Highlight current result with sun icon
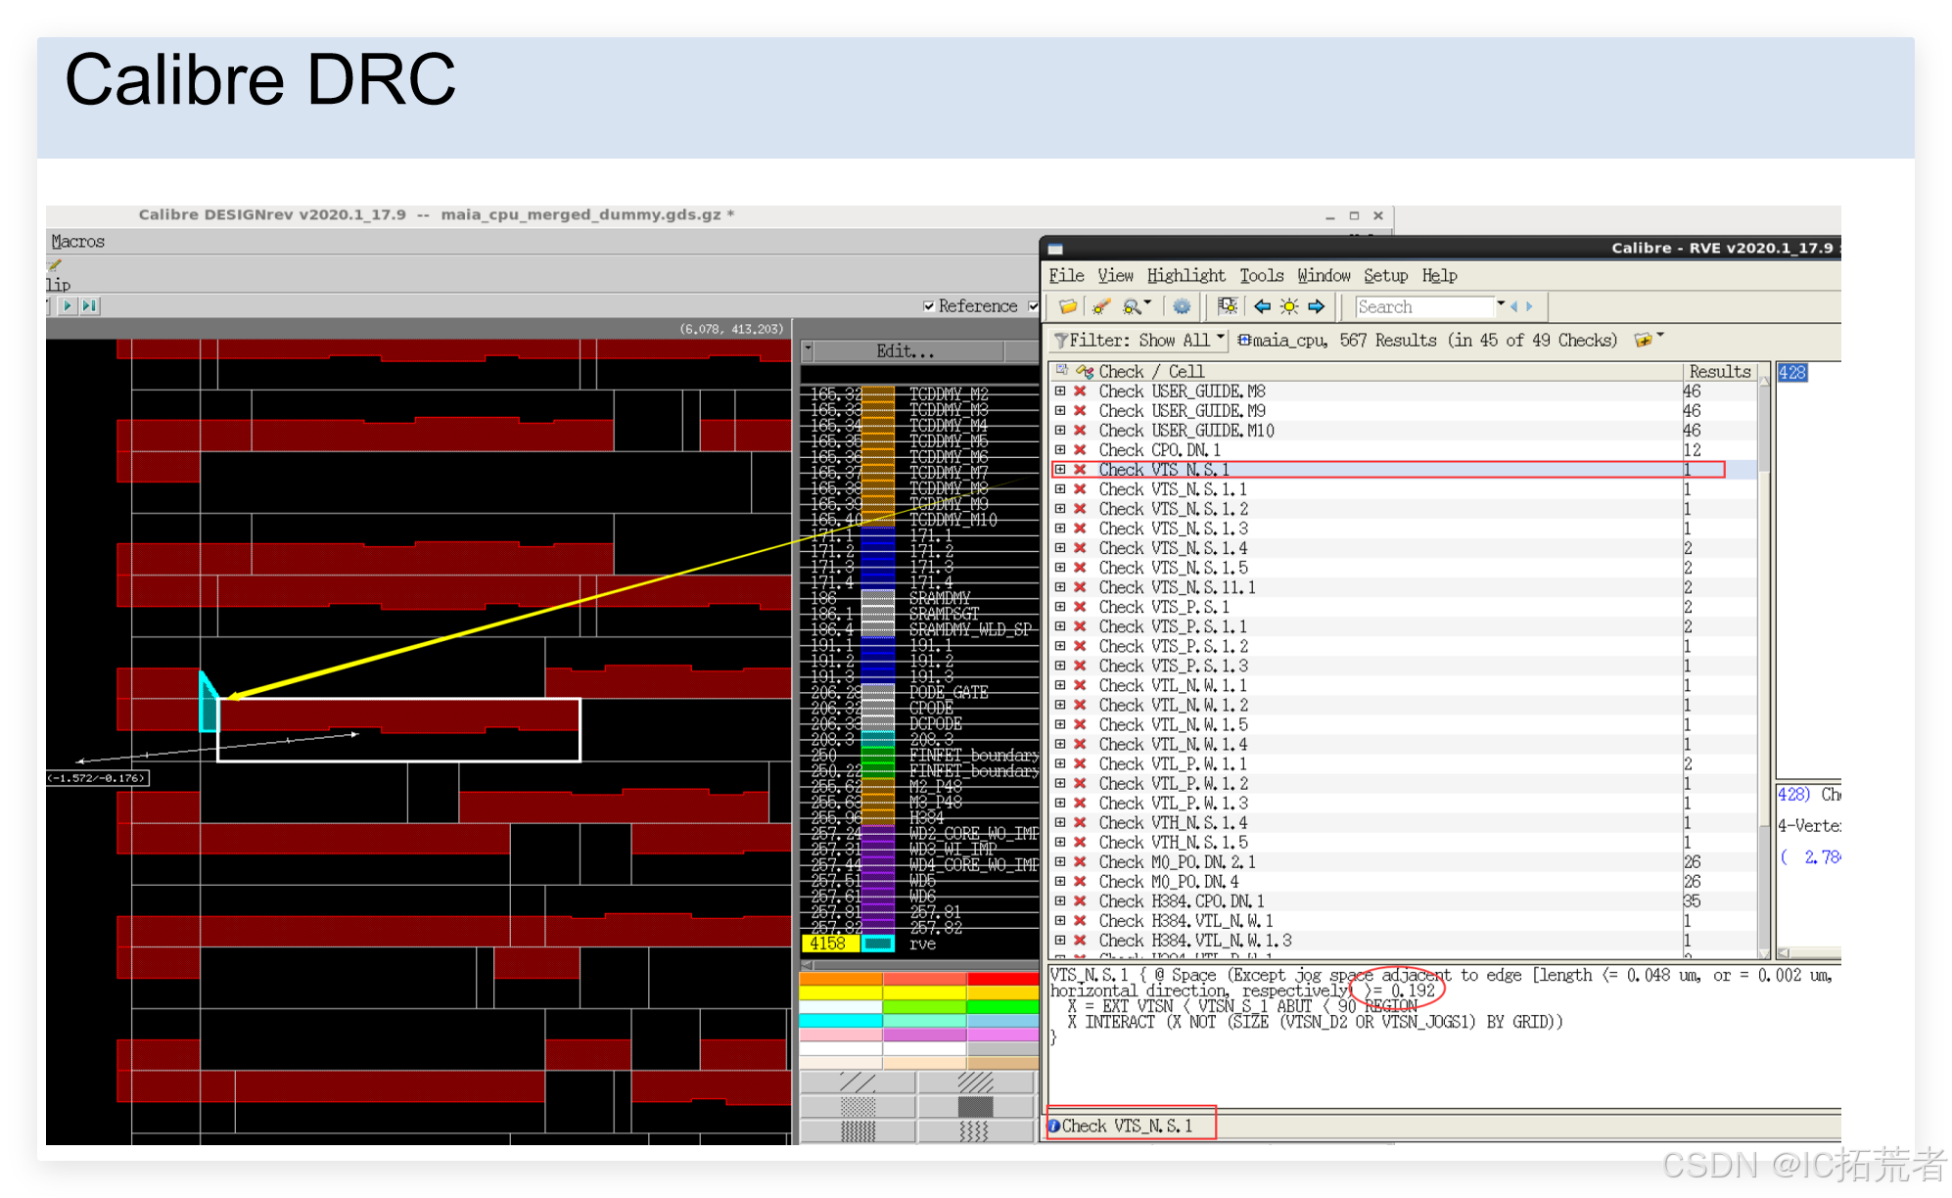The image size is (1952, 1198). tap(1289, 306)
